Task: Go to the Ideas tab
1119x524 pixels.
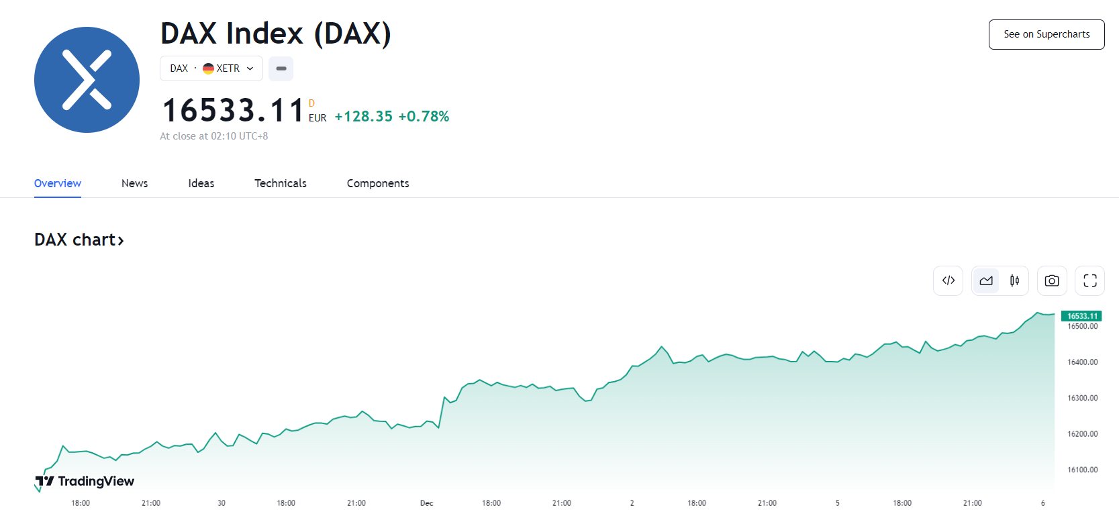Action: 201,183
